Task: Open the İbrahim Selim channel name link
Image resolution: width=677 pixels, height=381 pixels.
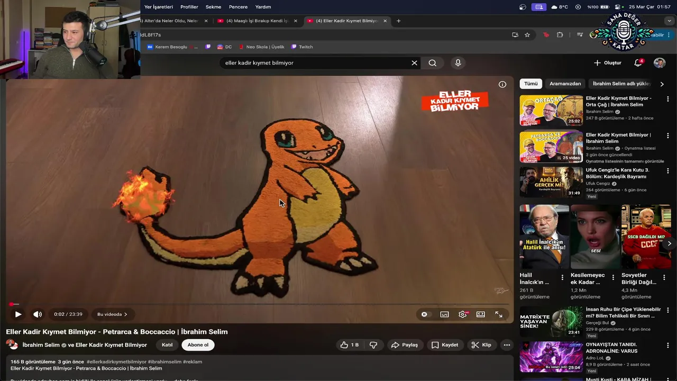Action: point(41,345)
